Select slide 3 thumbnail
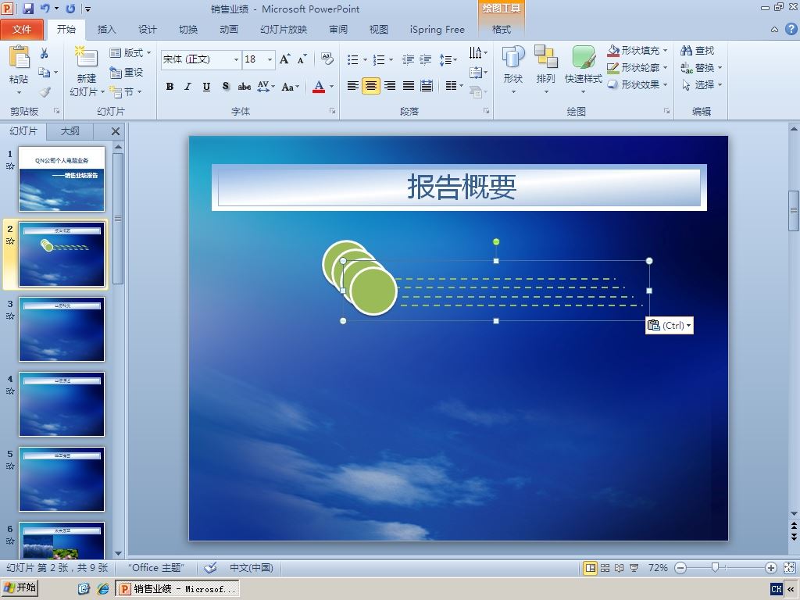Viewport: 800px width, 600px height. [62, 329]
